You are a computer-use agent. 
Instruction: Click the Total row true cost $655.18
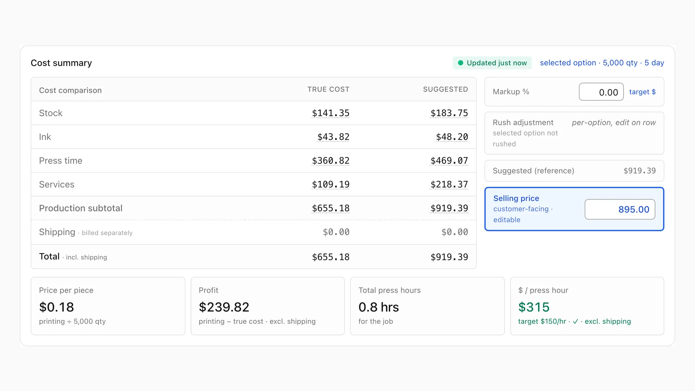pyautogui.click(x=330, y=257)
